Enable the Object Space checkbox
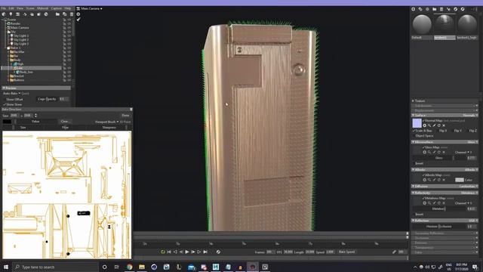 pyautogui.click(x=414, y=136)
